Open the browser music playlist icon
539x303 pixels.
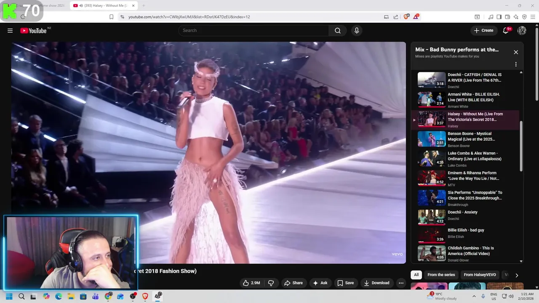tap(491, 17)
